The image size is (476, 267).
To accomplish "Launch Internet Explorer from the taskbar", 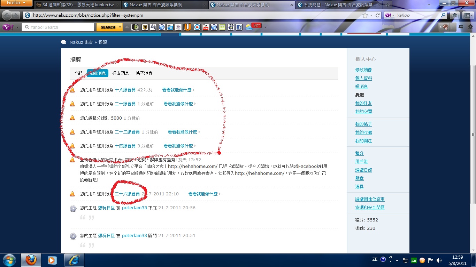I will click(x=74, y=260).
